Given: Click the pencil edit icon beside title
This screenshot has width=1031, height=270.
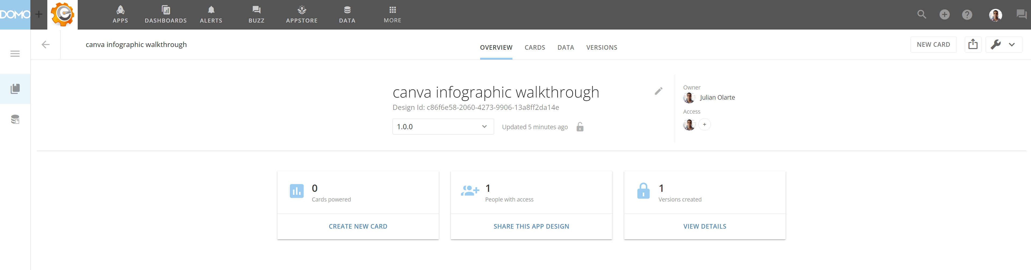Looking at the screenshot, I should tap(658, 91).
